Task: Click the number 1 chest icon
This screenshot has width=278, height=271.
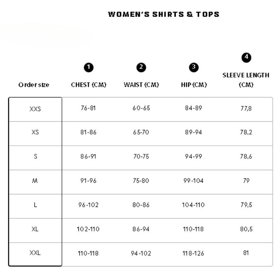Action: click(88, 67)
